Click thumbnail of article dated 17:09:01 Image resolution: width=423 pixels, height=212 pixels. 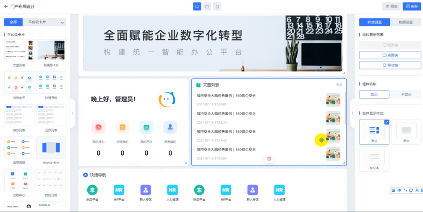(x=333, y=100)
